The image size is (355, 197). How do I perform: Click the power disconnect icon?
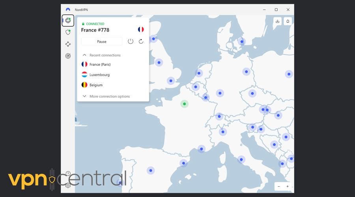click(x=131, y=41)
